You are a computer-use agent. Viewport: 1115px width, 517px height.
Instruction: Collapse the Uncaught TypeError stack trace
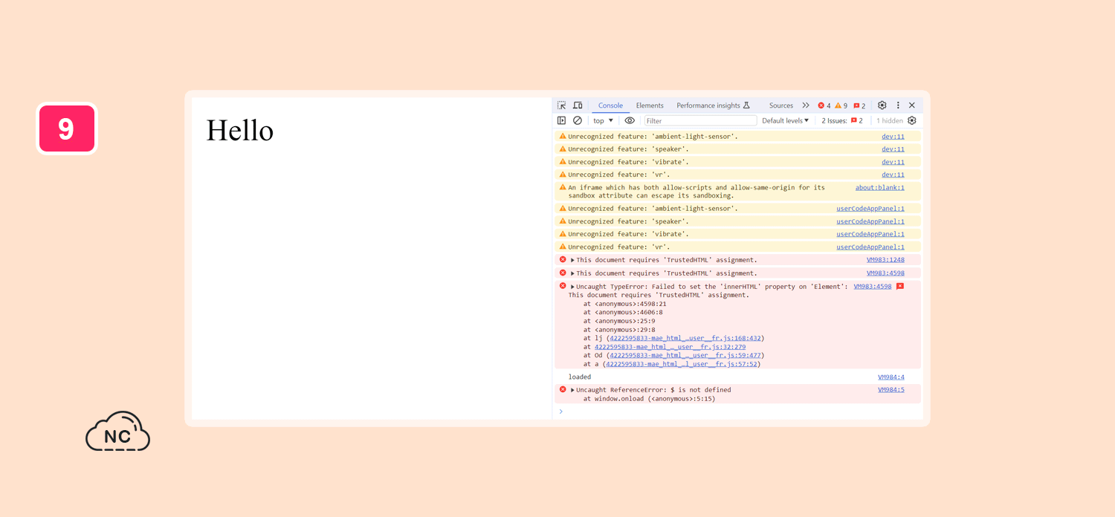click(572, 287)
